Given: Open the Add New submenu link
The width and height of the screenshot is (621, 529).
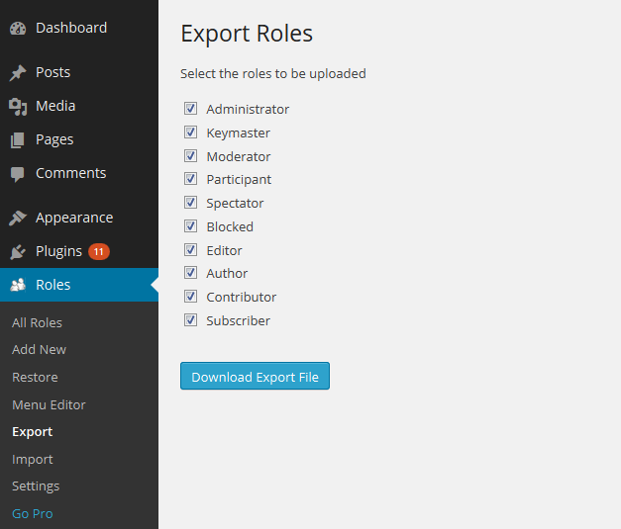Looking at the screenshot, I should coord(40,350).
